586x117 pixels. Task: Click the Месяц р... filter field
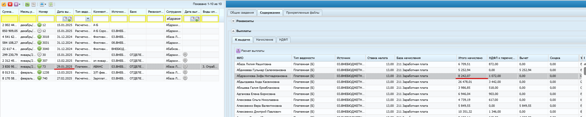(x=28, y=19)
